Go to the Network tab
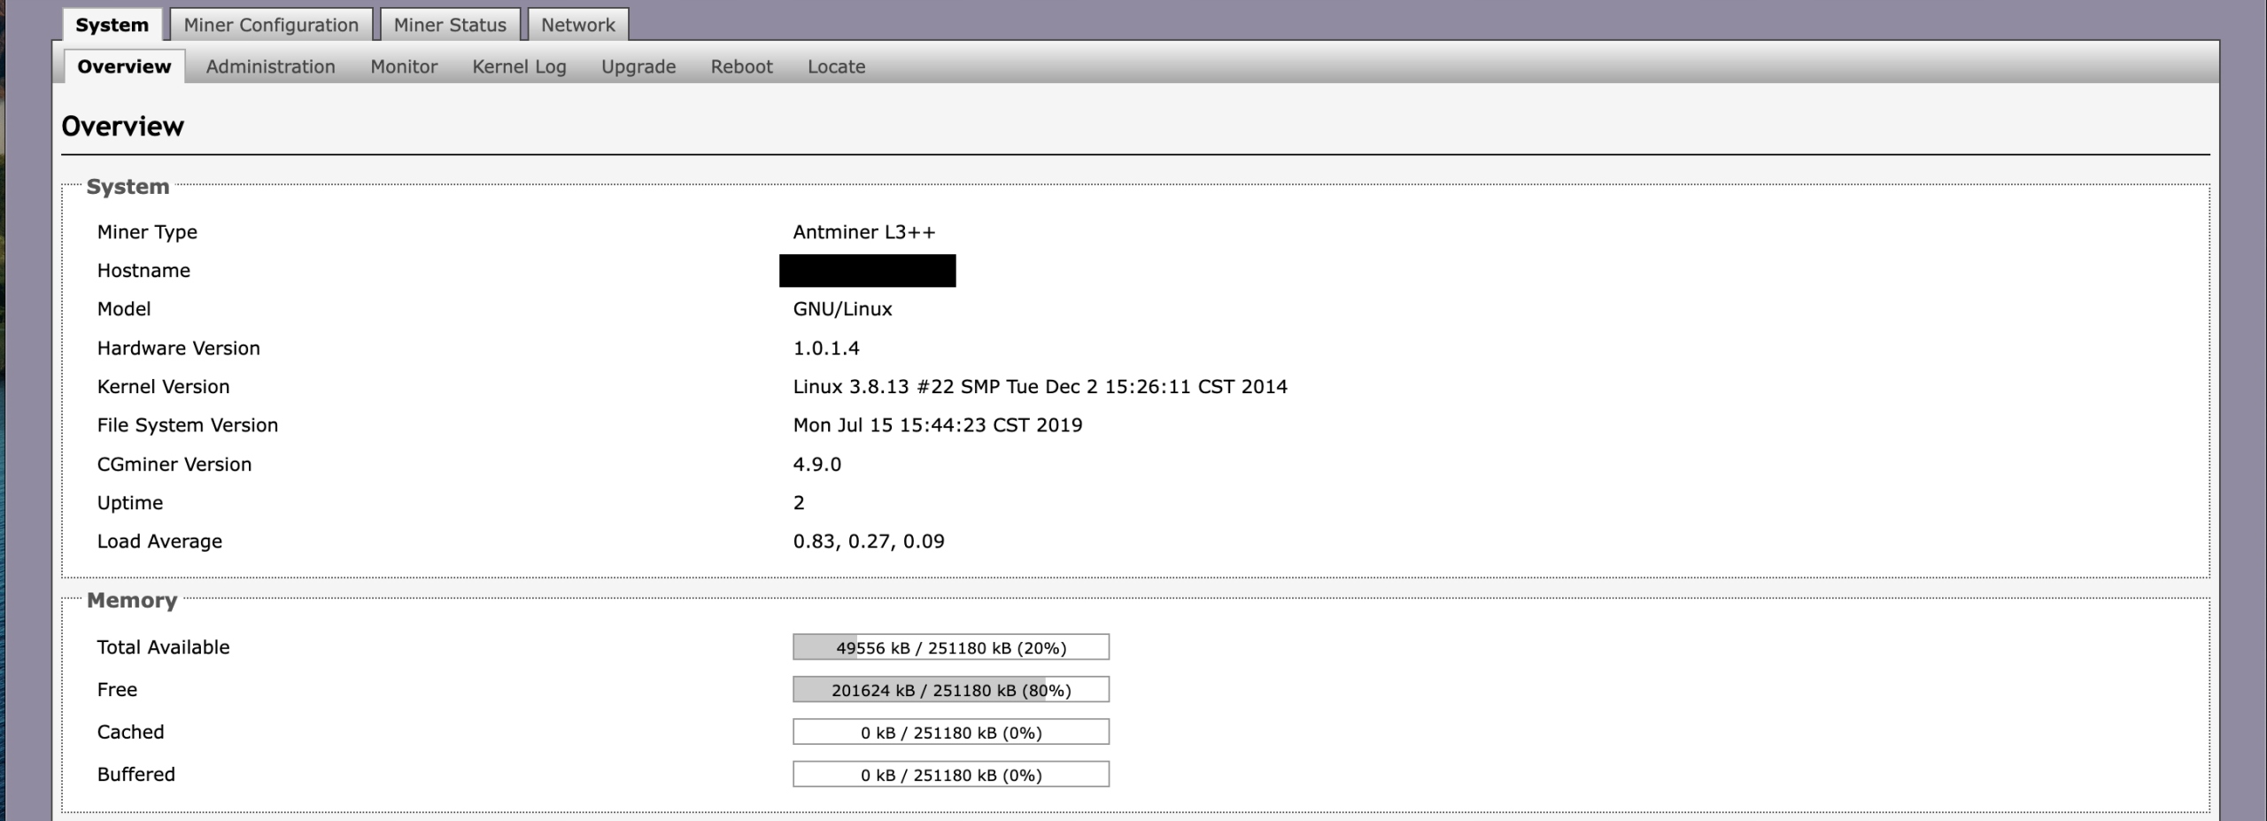 (x=577, y=25)
